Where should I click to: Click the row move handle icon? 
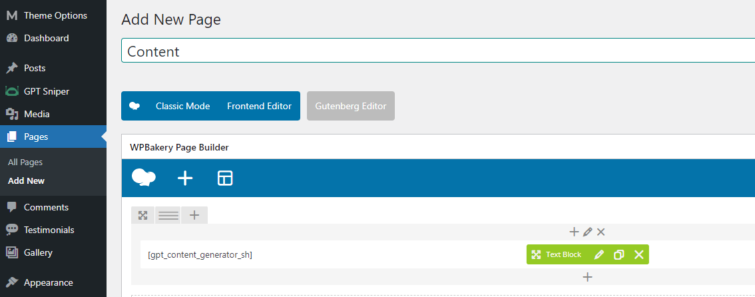pos(142,215)
